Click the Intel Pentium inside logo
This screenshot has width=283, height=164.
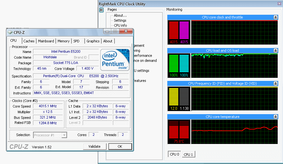click(115, 60)
